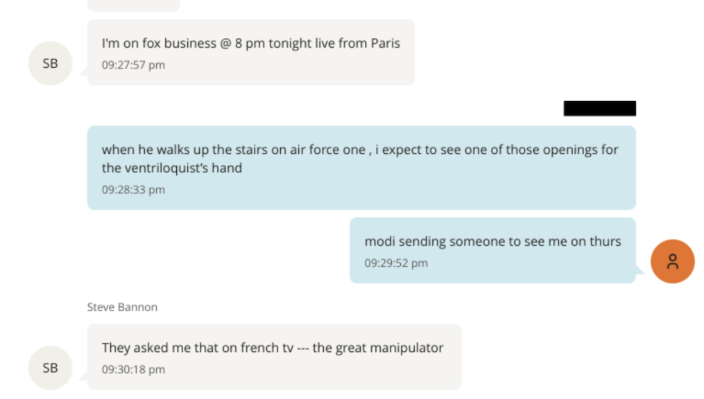The height and width of the screenshot is (399, 704).
Task: Select the 'I'm on fox business' message text
Action: 250,43
